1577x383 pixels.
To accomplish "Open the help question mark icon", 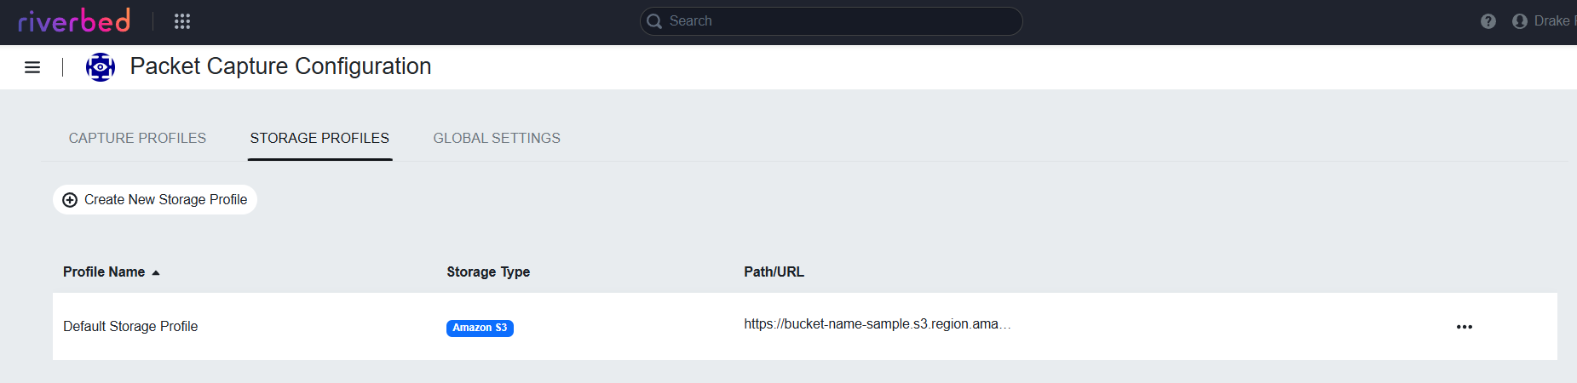I will (x=1488, y=21).
